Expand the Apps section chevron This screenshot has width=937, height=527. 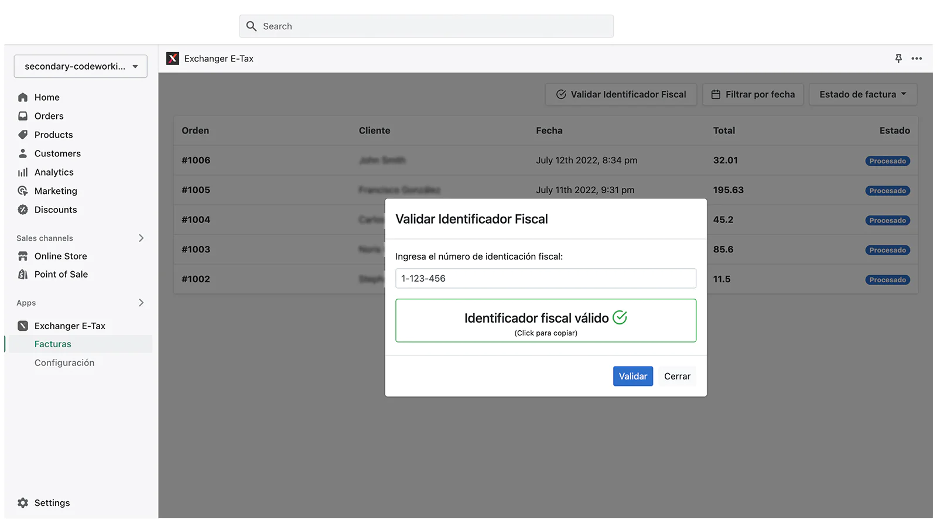click(x=141, y=303)
